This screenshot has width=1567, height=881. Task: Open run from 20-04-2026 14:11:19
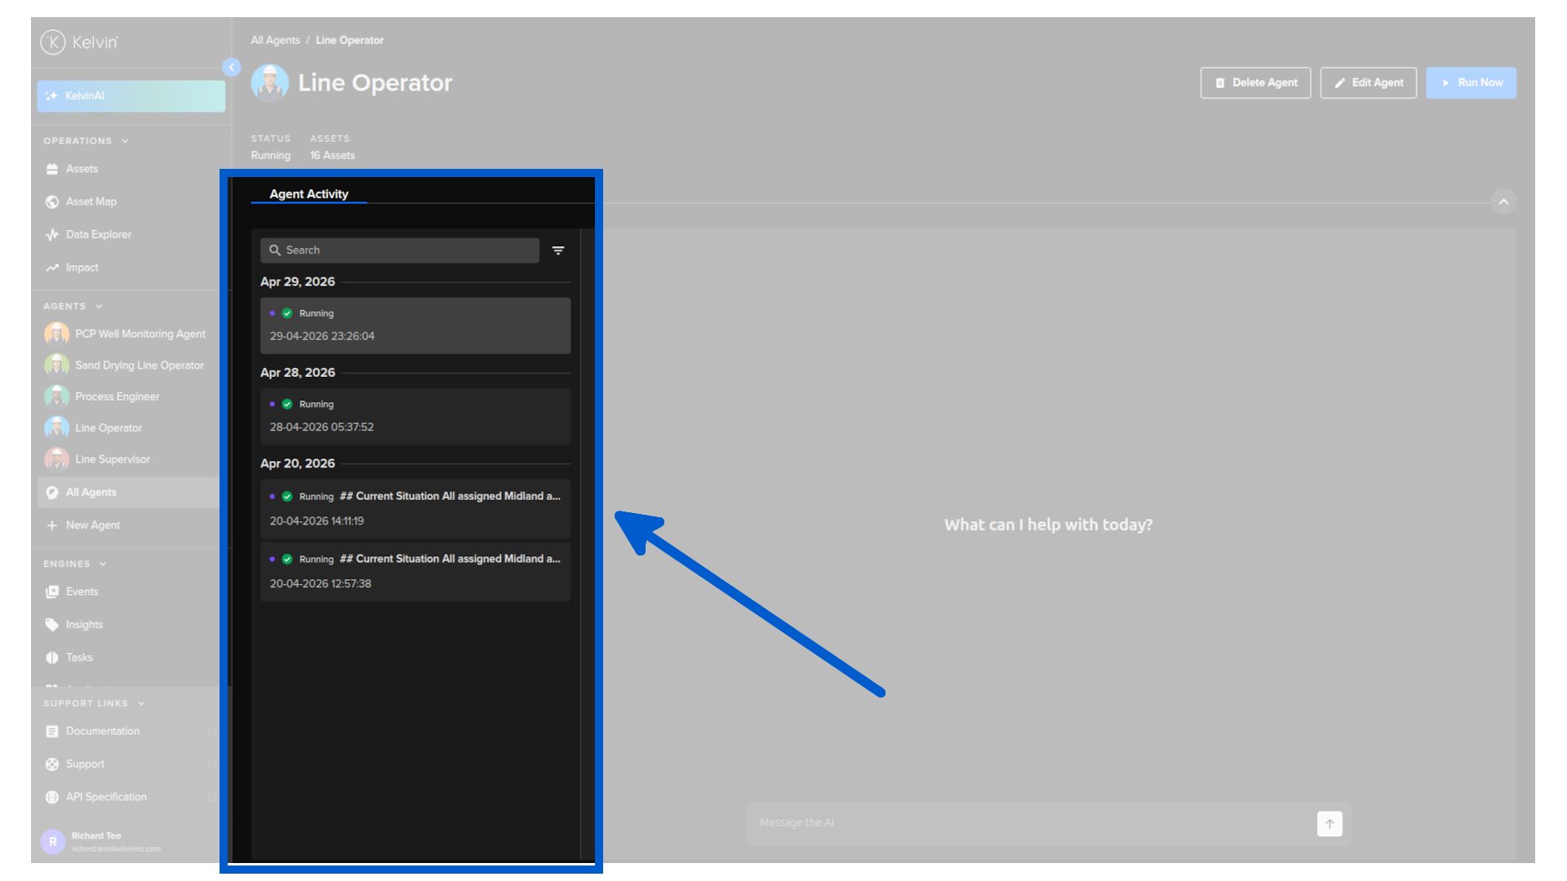(x=415, y=508)
